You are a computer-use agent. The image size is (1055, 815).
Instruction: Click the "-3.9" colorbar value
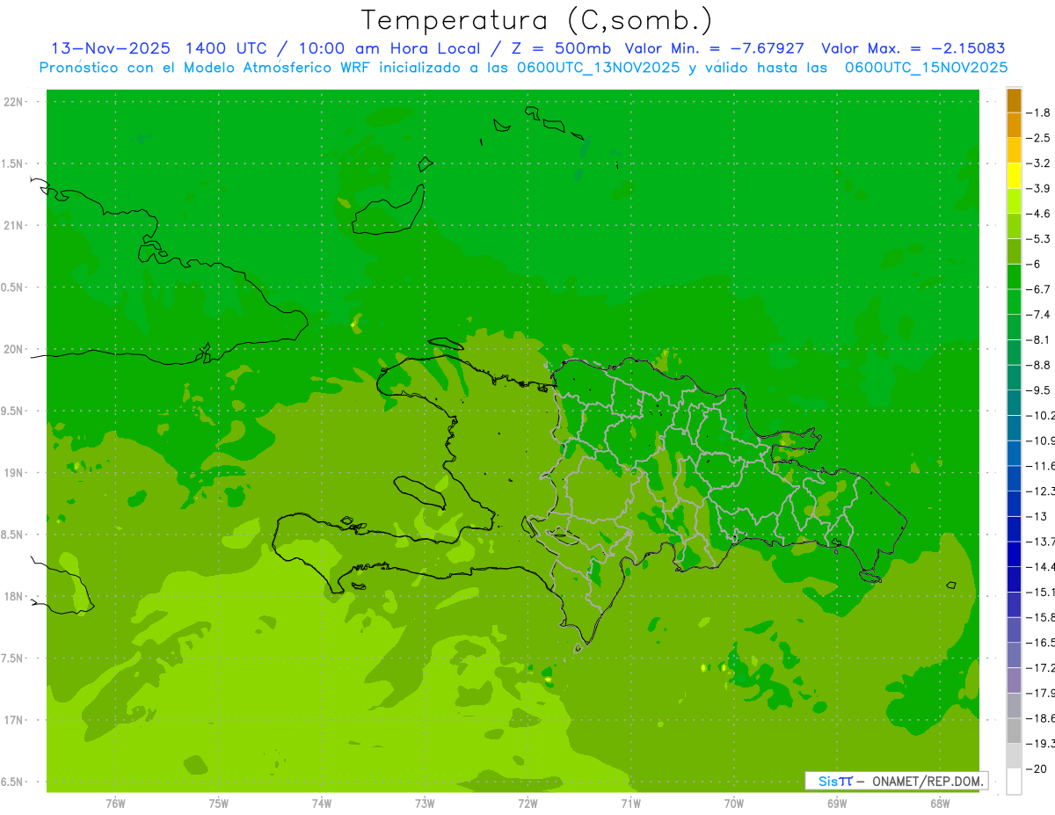1038,188
